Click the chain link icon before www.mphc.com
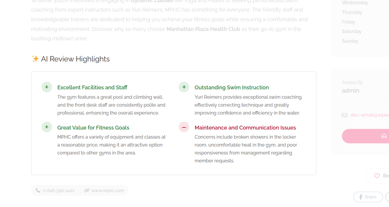This screenshot has height=207, width=389. 87,191
